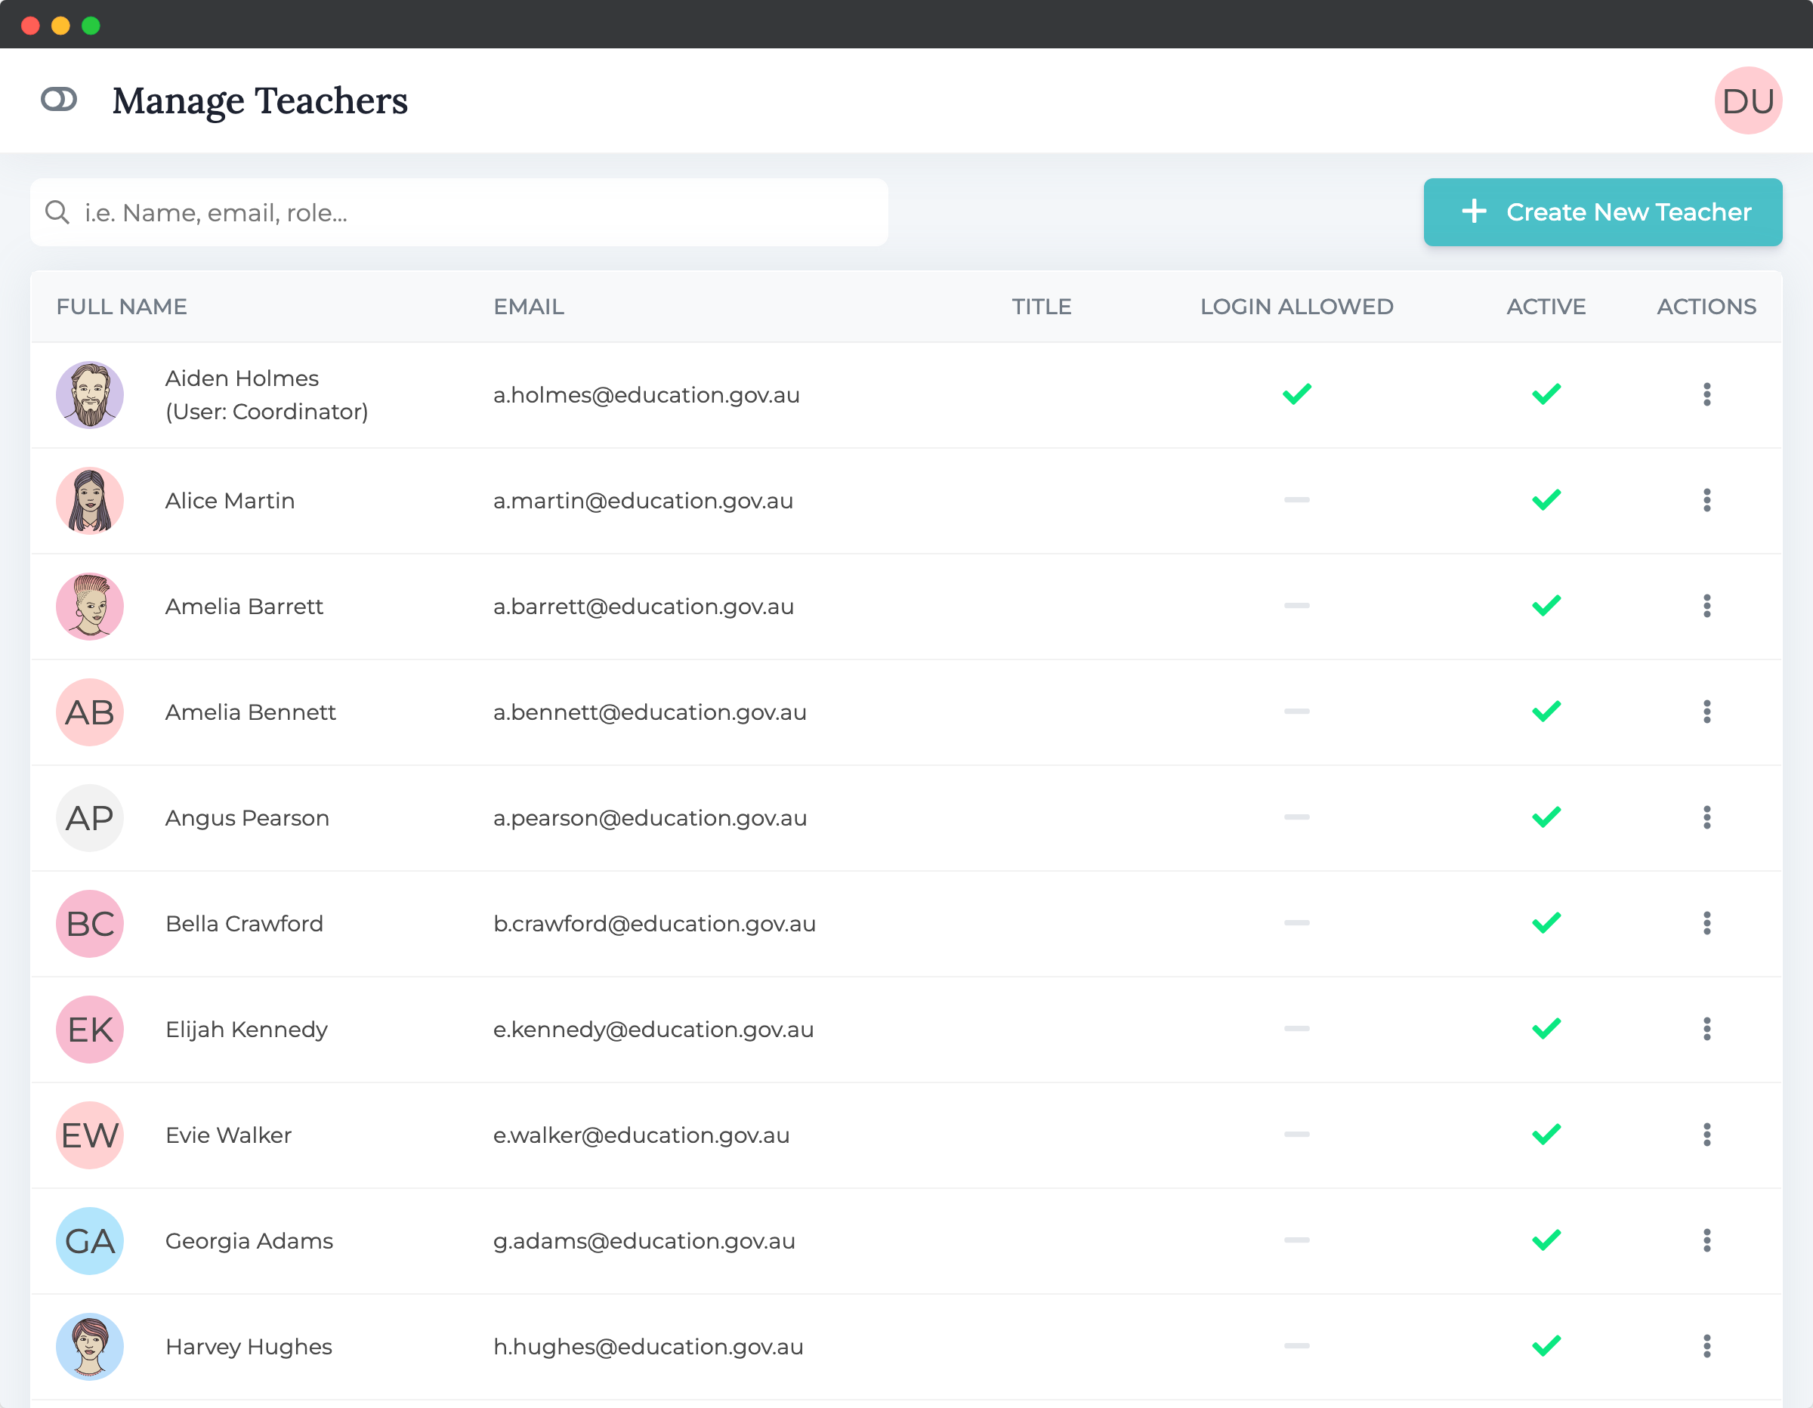Toggle active checkmark for Angus Pearson

tap(1546, 817)
